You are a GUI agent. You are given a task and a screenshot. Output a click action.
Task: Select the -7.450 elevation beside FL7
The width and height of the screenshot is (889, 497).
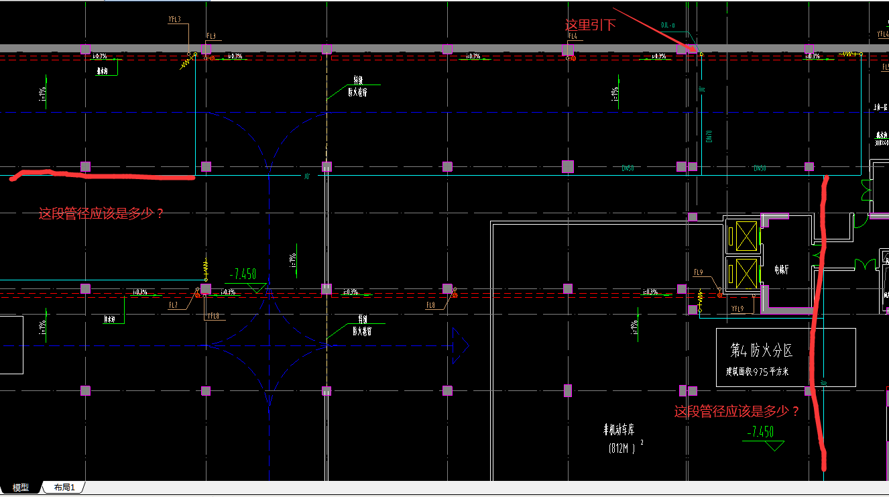243,274
